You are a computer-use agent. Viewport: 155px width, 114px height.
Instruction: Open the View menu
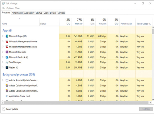coord(17,8)
